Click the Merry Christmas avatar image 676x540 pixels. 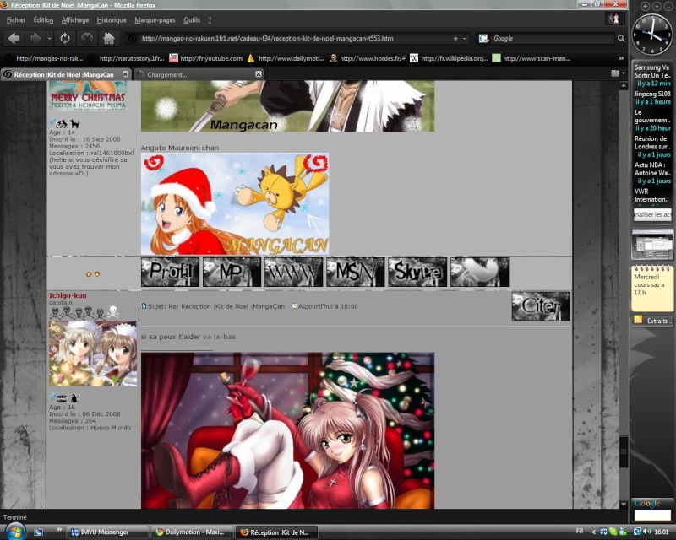pyautogui.click(x=88, y=95)
